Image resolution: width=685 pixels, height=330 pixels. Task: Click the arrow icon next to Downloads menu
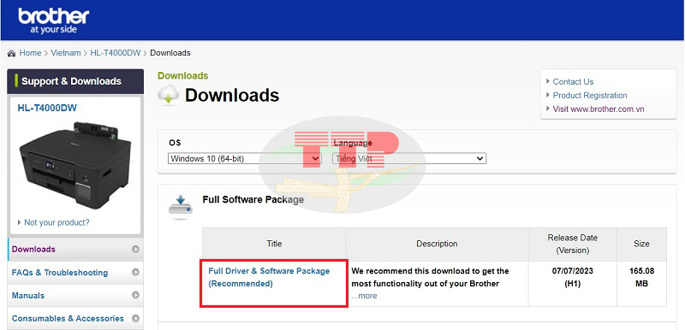(x=135, y=250)
